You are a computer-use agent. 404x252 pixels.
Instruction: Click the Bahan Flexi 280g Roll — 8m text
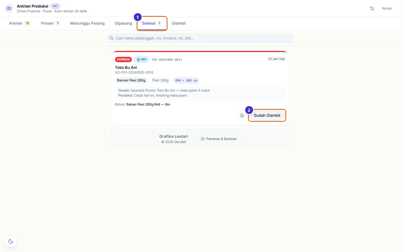(148, 104)
